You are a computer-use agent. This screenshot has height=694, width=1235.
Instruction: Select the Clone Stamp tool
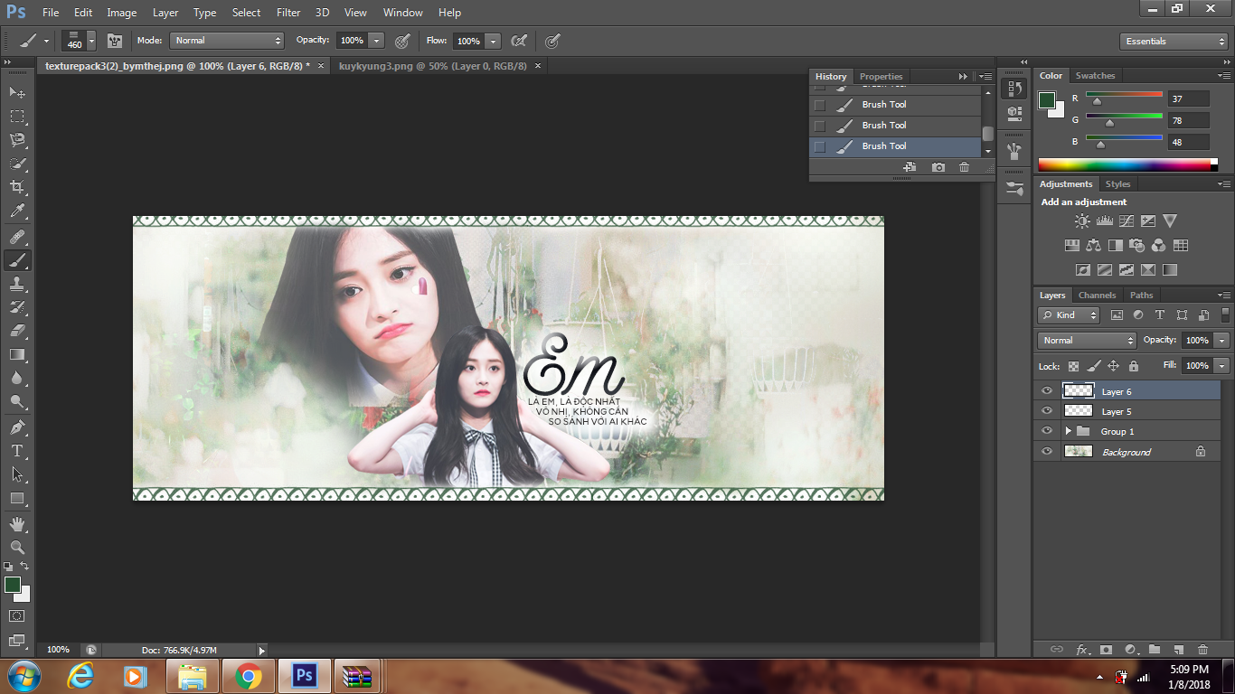click(17, 284)
